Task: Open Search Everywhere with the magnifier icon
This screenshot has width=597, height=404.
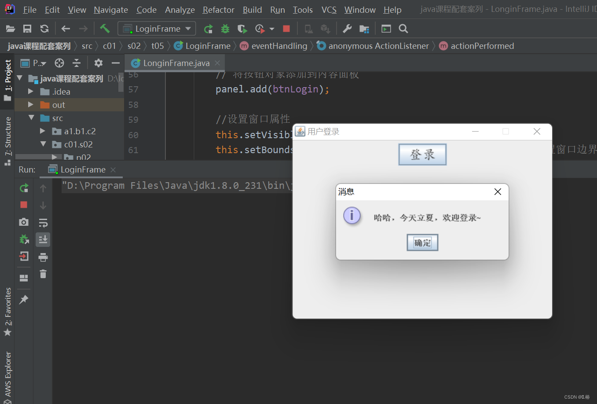Action: [403, 29]
